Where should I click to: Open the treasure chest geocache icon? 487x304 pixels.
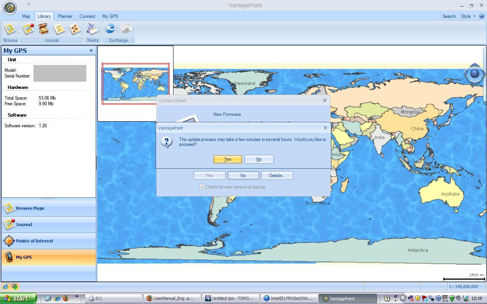44,29
